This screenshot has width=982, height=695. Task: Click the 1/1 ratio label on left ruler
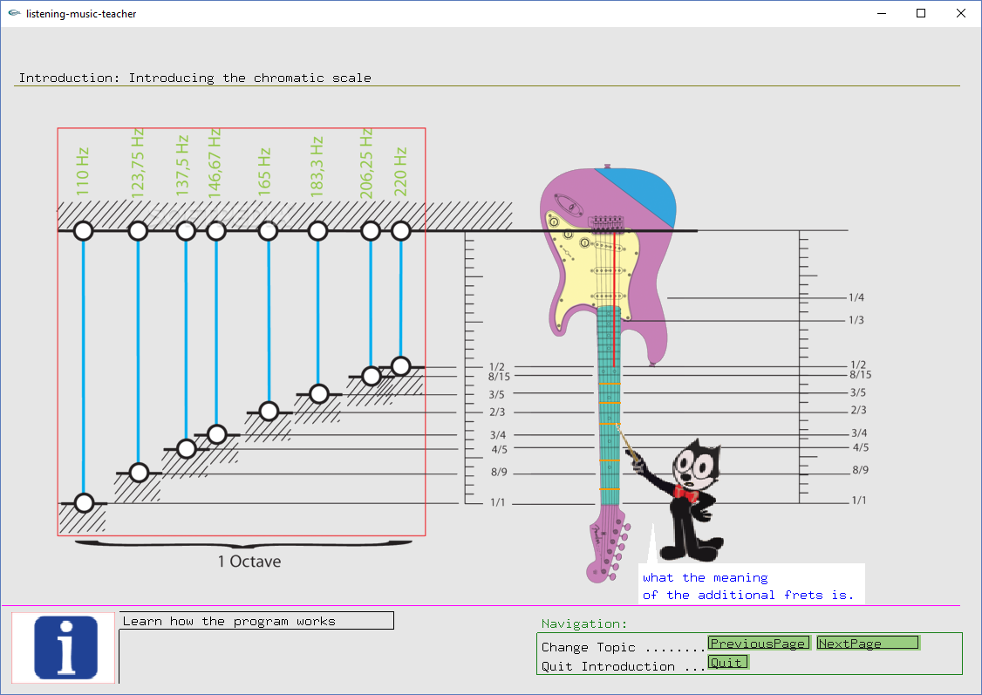pyautogui.click(x=497, y=502)
